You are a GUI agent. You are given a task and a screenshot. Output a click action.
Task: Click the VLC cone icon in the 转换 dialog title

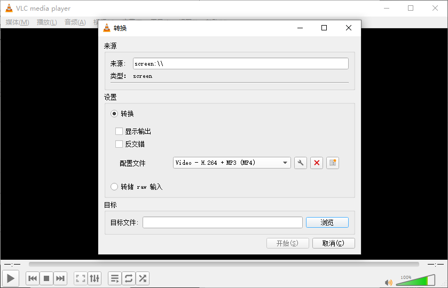pos(107,28)
